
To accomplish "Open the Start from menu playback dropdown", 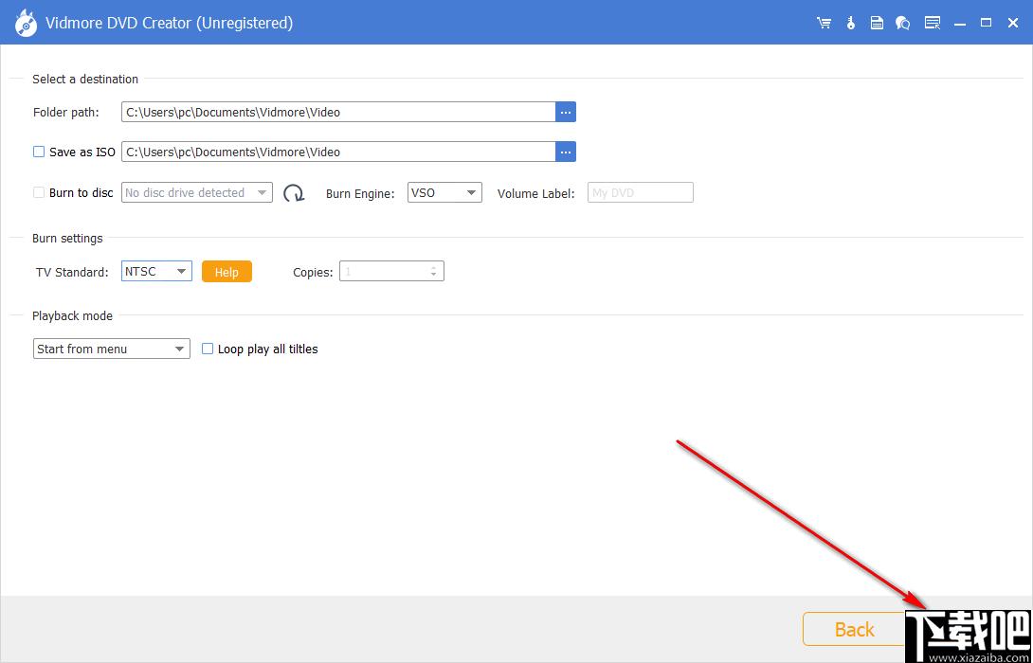I will pyautogui.click(x=111, y=349).
